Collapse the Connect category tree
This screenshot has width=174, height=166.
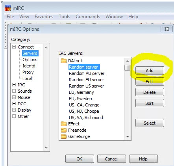tap(14, 47)
